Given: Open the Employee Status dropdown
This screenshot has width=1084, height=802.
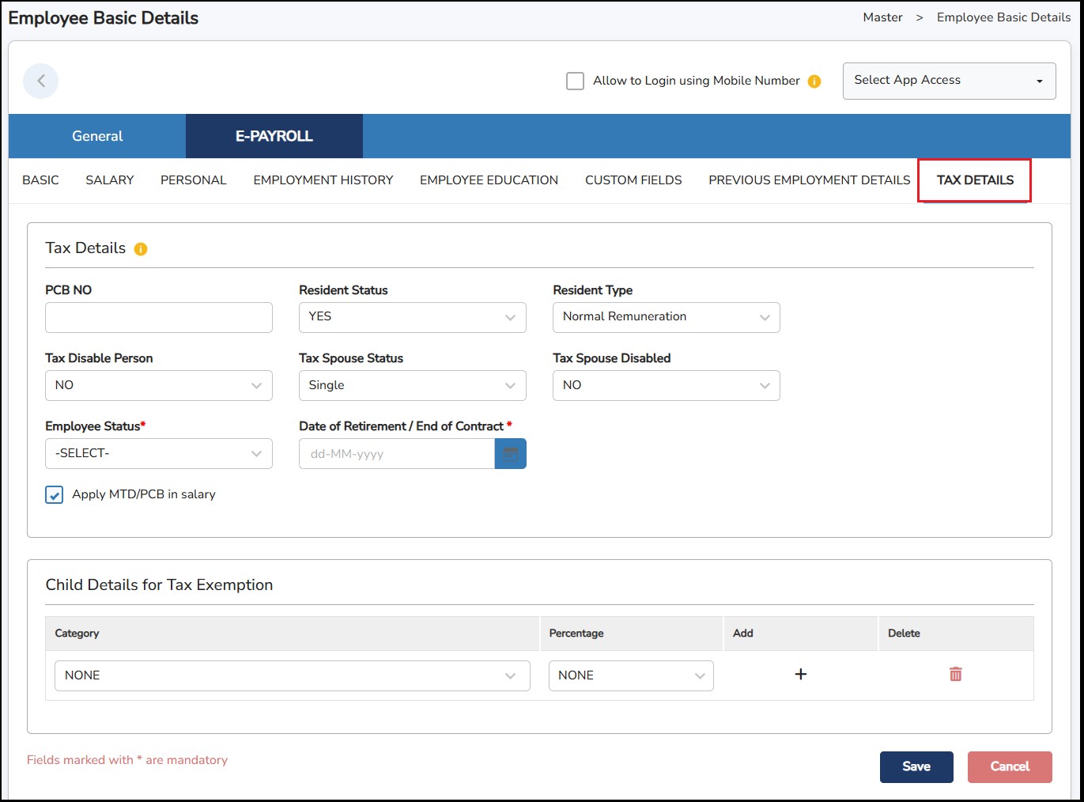Looking at the screenshot, I should point(158,454).
